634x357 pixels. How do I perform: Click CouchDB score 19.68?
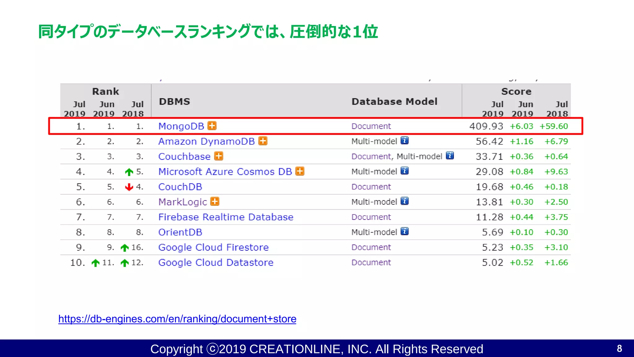point(489,187)
